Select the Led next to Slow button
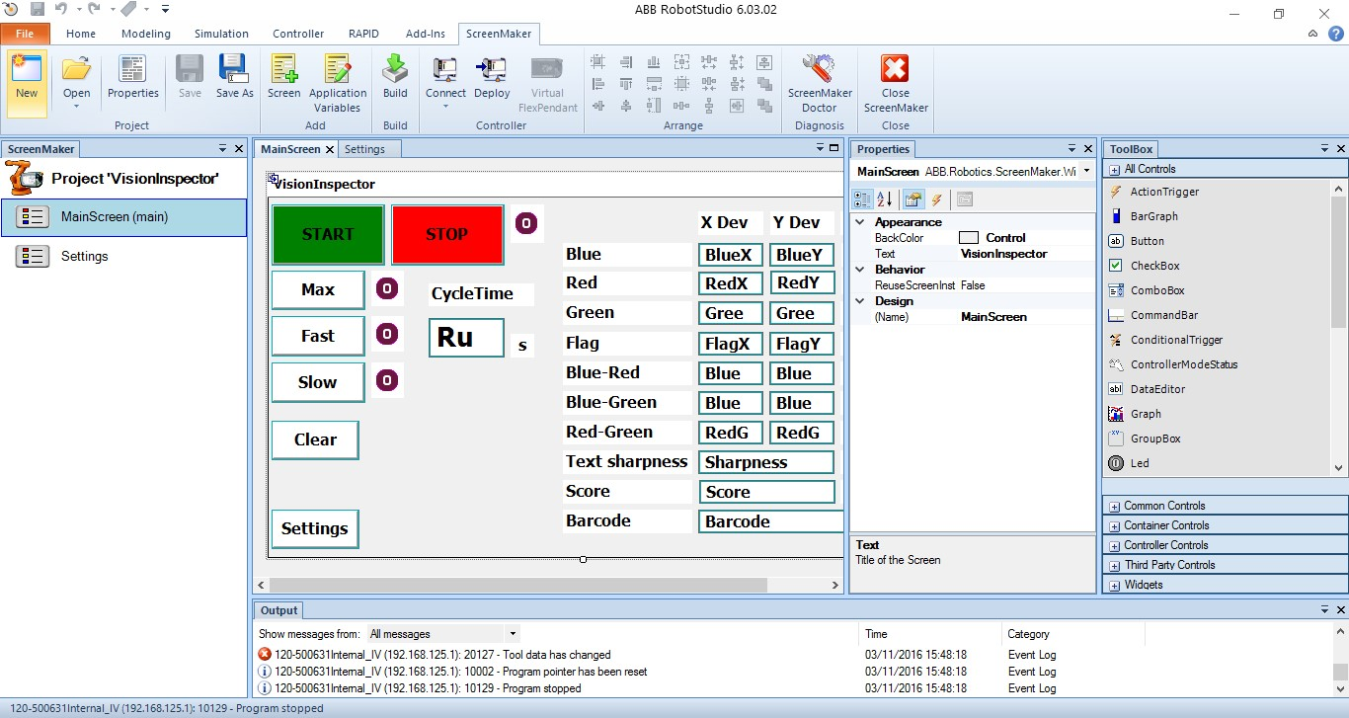Viewport: 1349px width, 718px height. [x=388, y=380]
